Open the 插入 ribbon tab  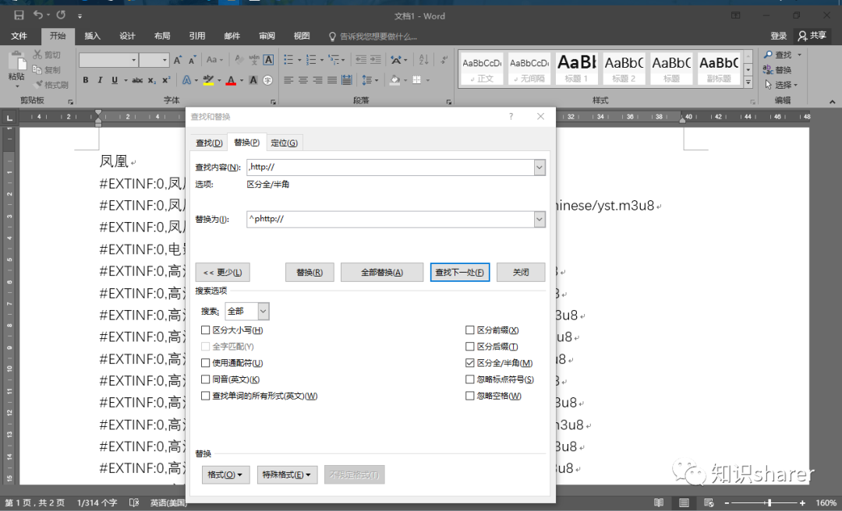click(92, 36)
